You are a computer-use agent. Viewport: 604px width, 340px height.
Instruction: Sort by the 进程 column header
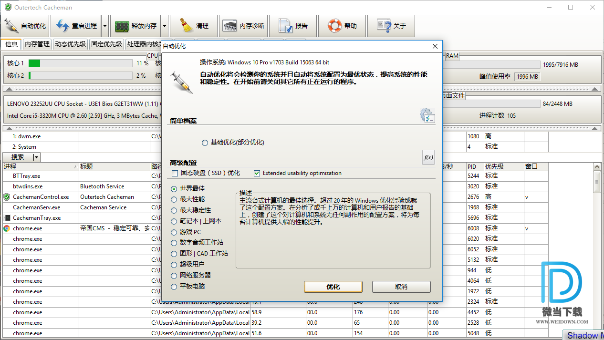point(40,167)
